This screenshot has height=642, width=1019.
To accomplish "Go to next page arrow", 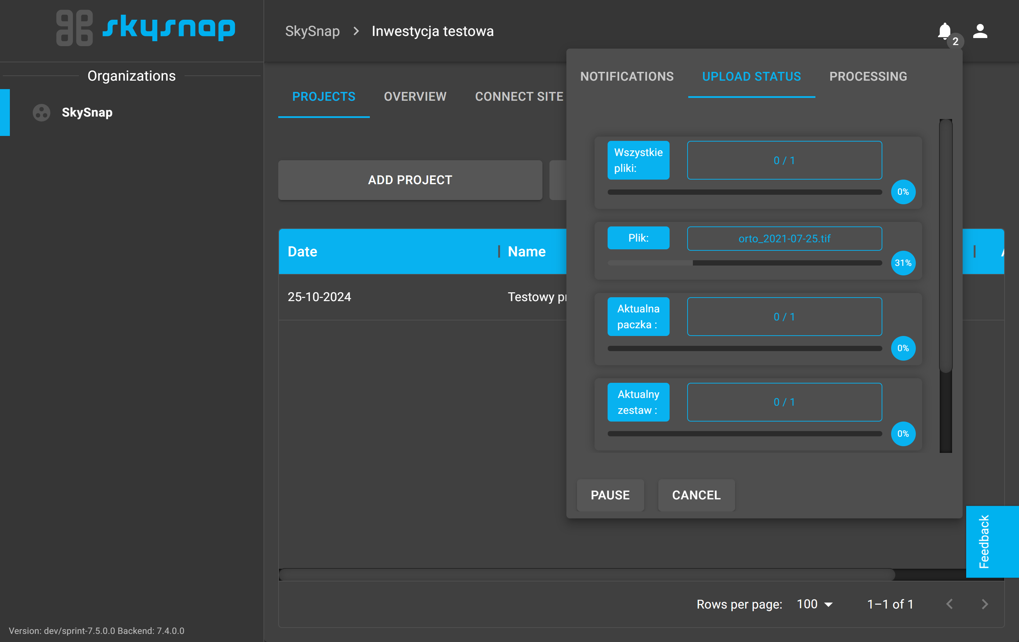I will pyautogui.click(x=985, y=604).
